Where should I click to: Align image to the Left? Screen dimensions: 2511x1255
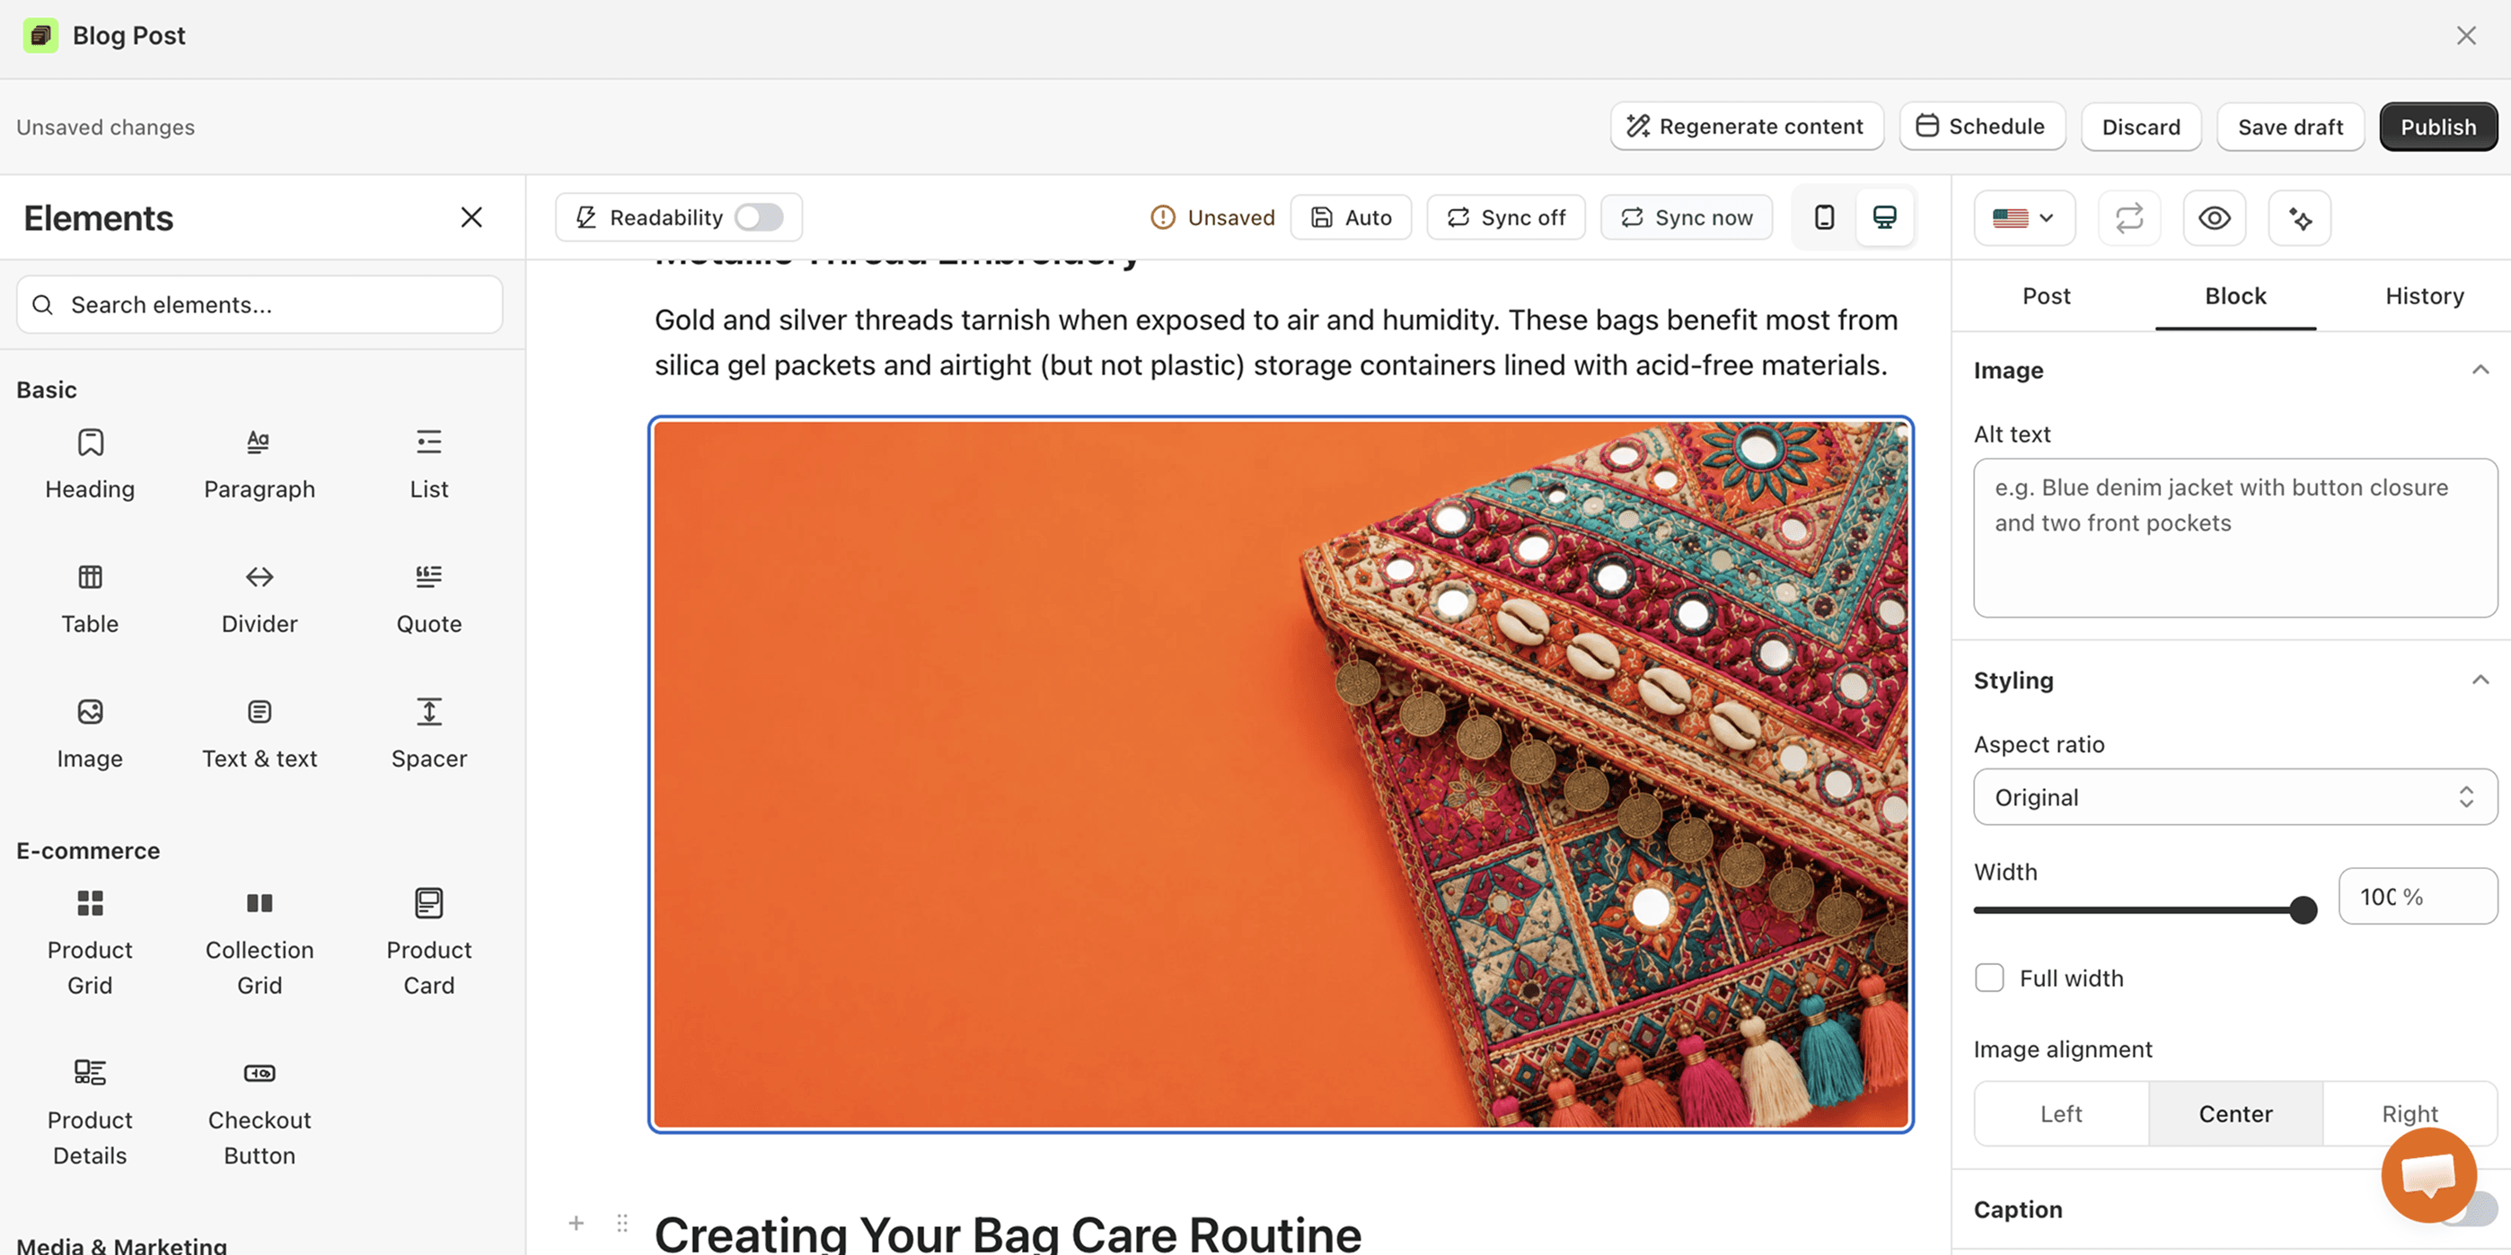(x=2061, y=1113)
